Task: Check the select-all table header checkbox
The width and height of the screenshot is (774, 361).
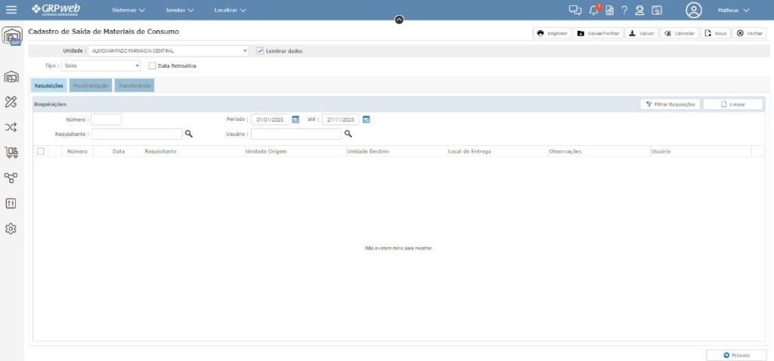Action: [40, 151]
